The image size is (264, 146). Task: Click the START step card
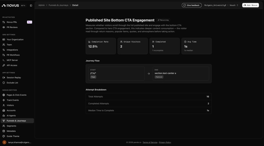(x=117, y=74)
